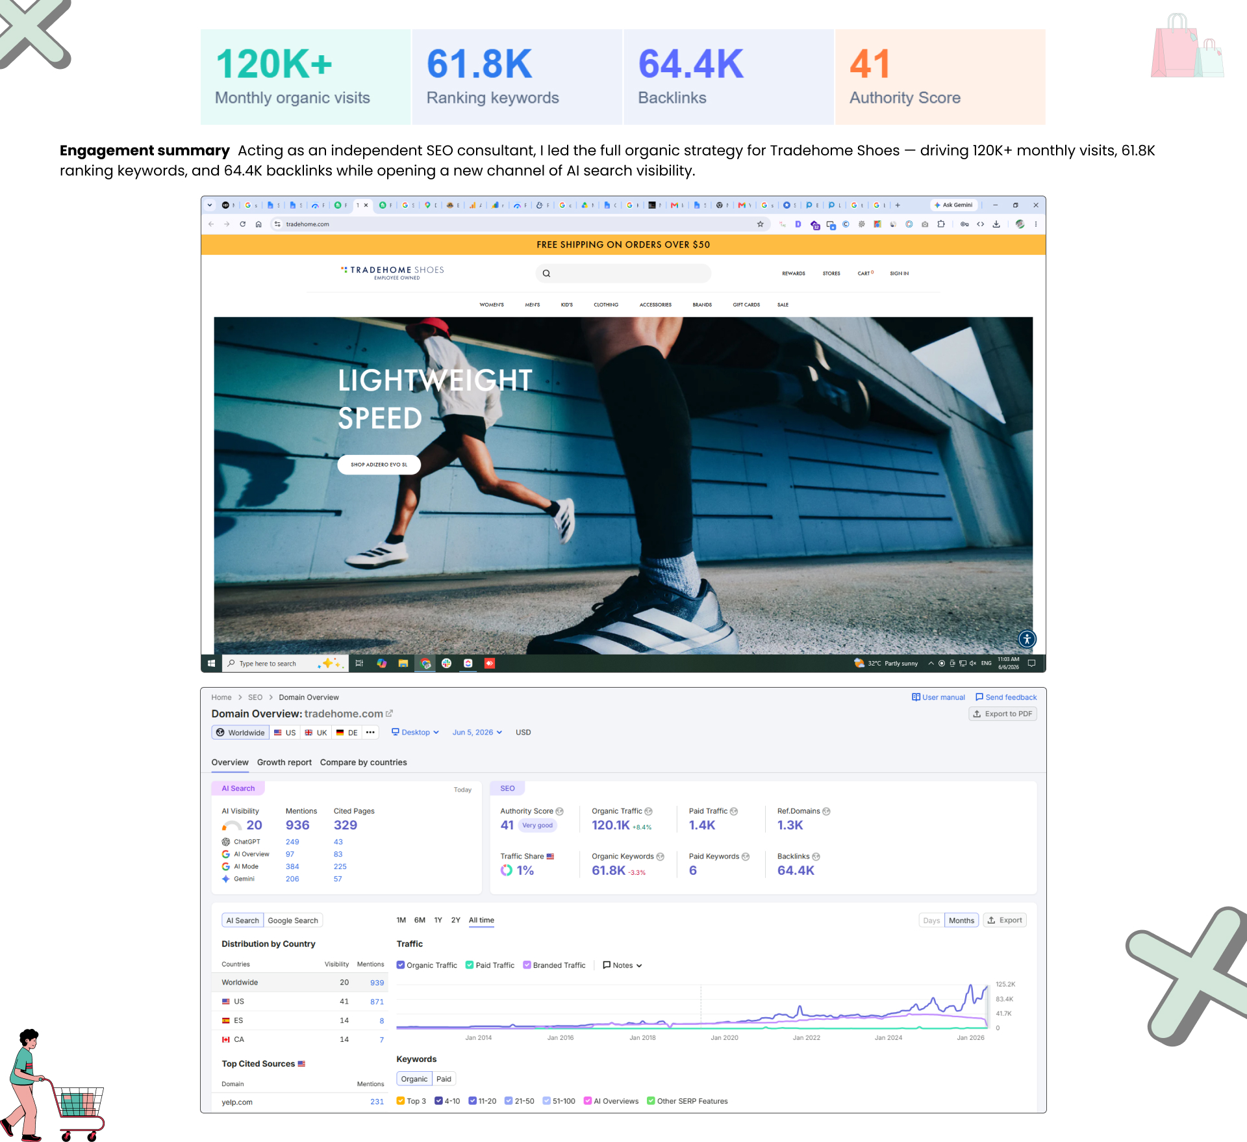Screen dimensions: 1247x1142
Task: Toggle the Paid Traffic checkbox
Action: (470, 965)
